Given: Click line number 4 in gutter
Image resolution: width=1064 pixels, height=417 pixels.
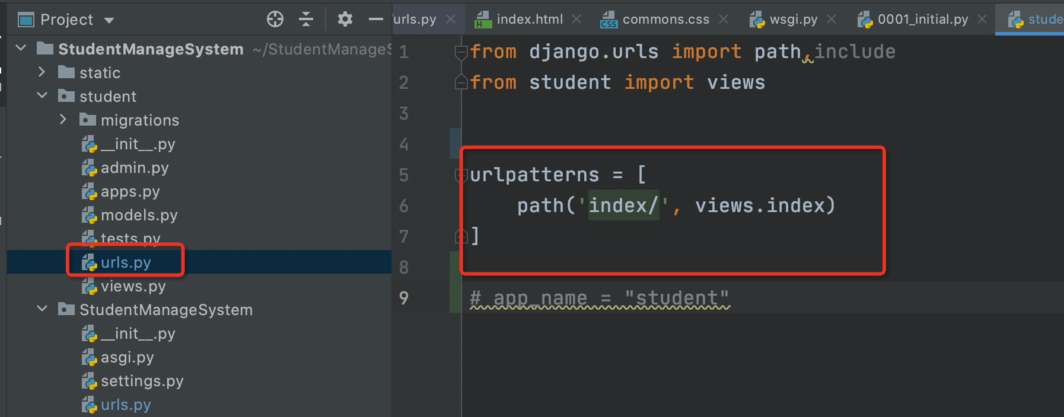Looking at the screenshot, I should tap(404, 144).
